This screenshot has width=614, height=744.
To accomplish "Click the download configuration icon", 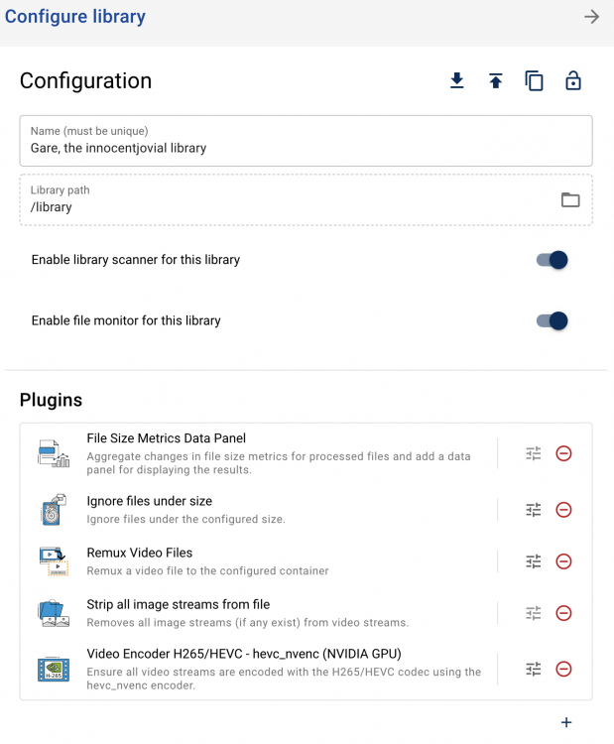I will click(456, 80).
